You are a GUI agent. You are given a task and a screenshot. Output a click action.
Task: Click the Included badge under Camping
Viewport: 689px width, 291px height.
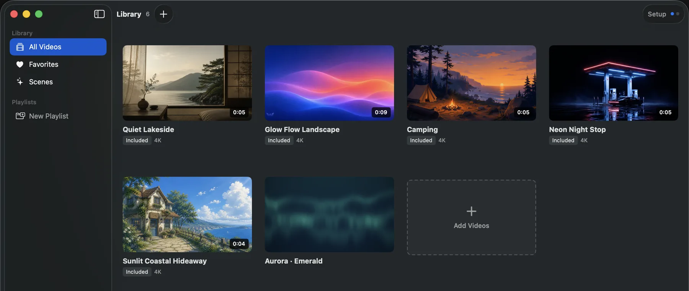(421, 141)
